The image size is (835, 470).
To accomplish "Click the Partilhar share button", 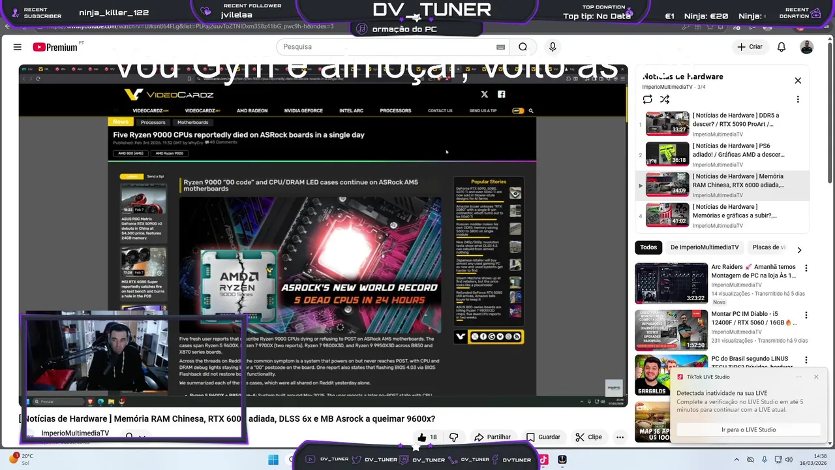I will (493, 437).
